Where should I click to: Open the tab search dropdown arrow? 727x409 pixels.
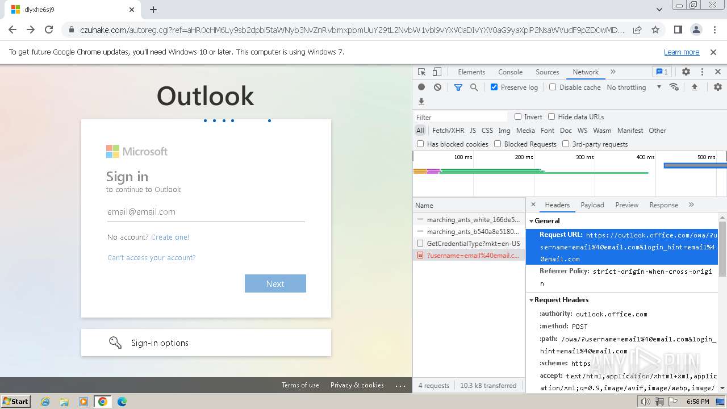click(x=659, y=10)
